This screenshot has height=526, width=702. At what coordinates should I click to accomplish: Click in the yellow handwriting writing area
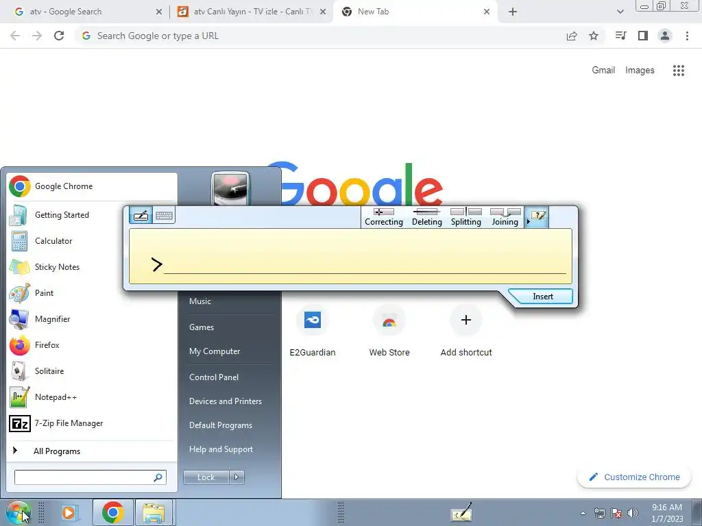click(x=350, y=256)
